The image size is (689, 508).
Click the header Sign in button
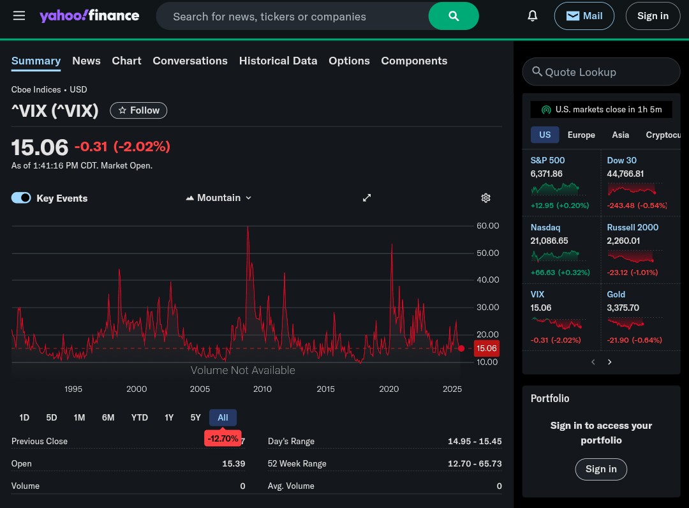[653, 16]
